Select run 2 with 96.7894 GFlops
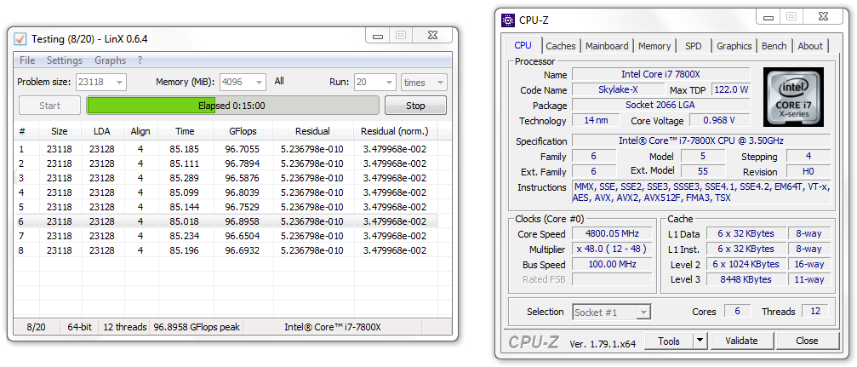 pos(226,163)
